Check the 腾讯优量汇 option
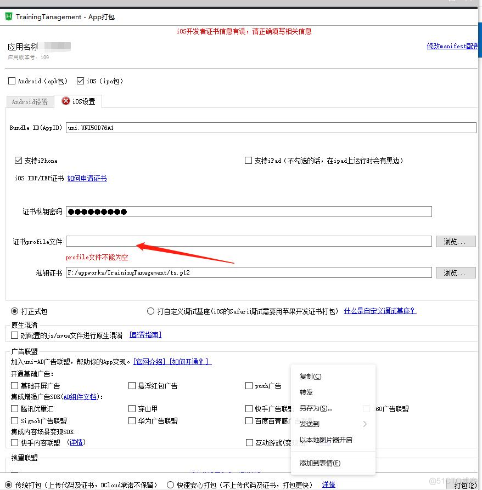 [14, 408]
